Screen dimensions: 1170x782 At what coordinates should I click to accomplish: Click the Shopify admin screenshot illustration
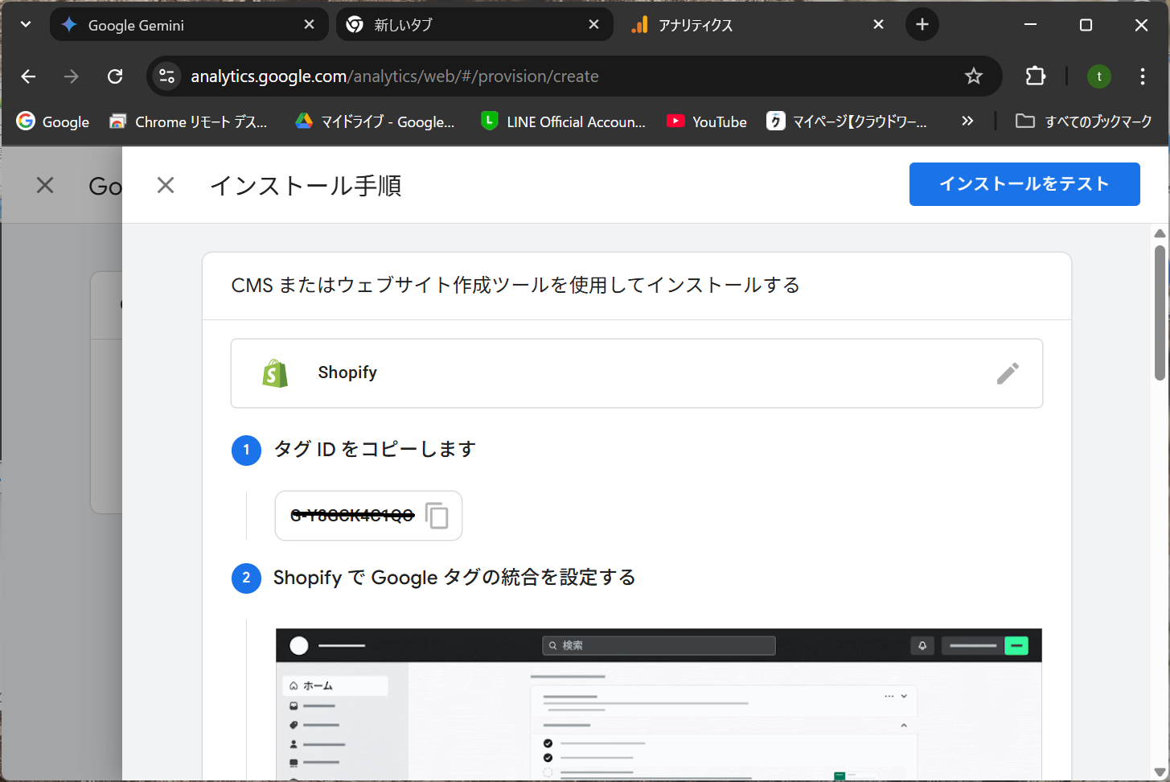[x=659, y=704]
